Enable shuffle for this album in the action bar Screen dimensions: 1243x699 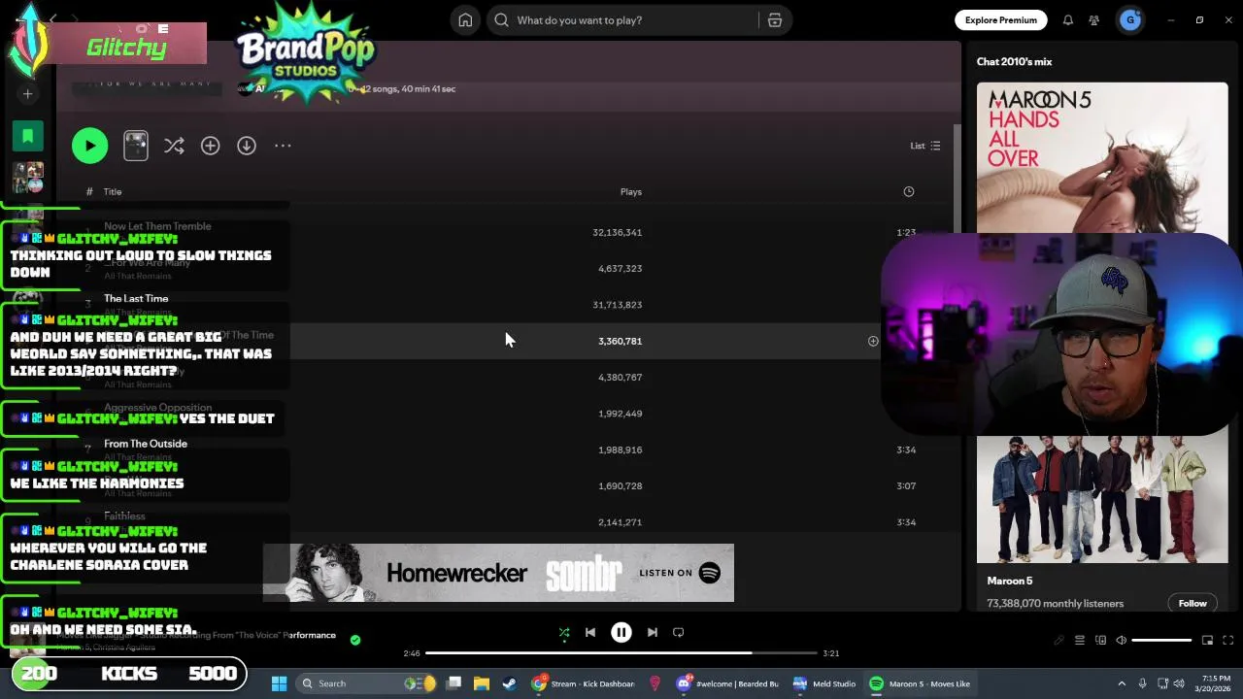click(174, 146)
